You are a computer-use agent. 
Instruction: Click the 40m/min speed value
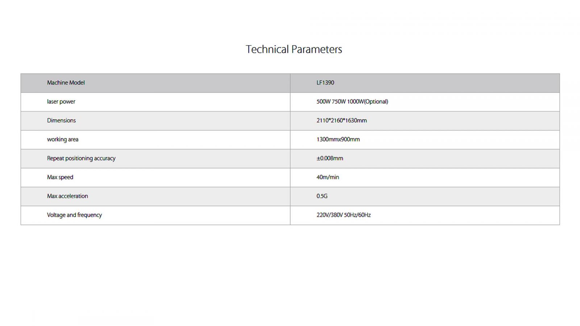coord(328,177)
